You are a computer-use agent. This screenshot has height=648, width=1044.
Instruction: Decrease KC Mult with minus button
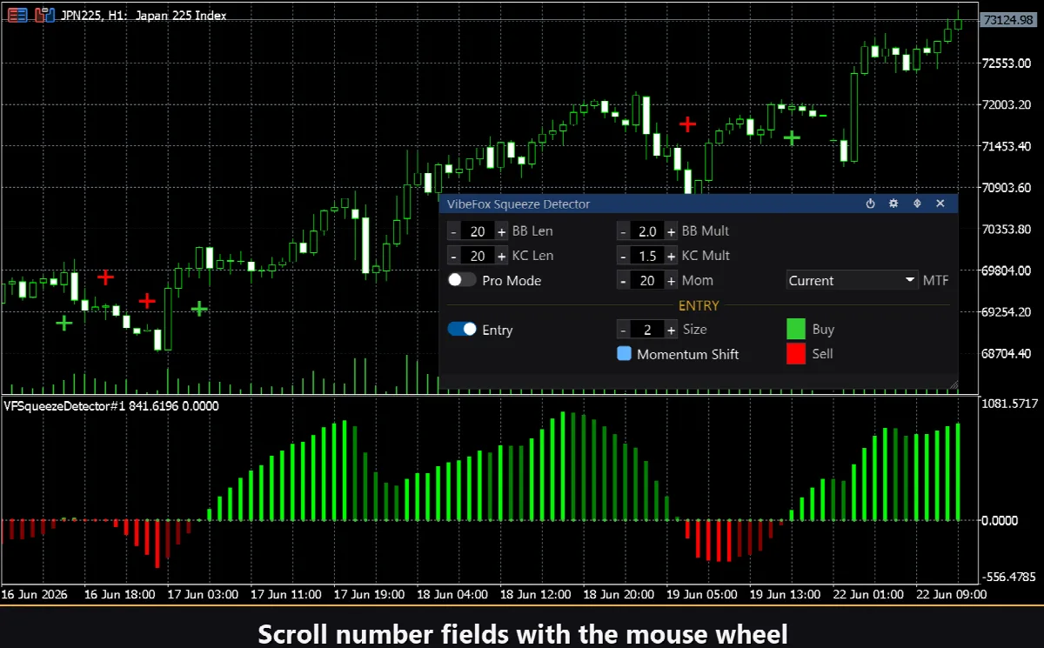[x=623, y=256]
